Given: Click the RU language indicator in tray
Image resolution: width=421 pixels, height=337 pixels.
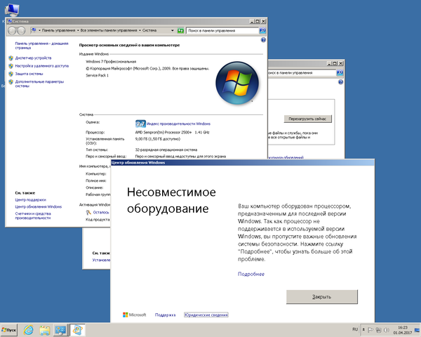Looking at the screenshot, I should pos(354,329).
